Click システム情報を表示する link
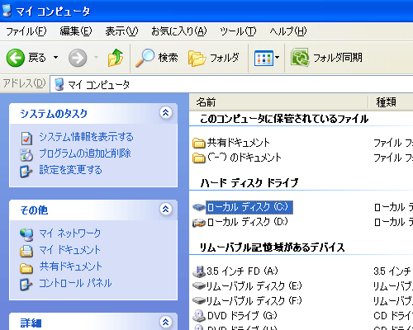The width and height of the screenshot is (413, 330). click(x=86, y=137)
